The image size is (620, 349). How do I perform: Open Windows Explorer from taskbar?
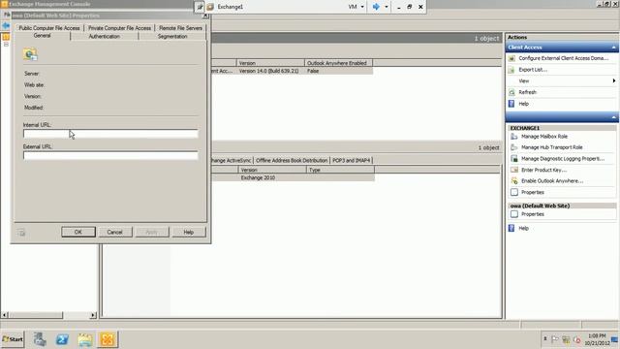click(x=84, y=339)
